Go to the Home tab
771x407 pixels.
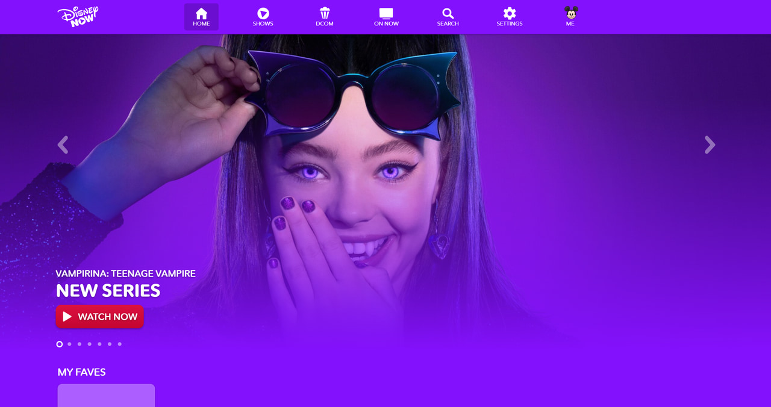pyautogui.click(x=201, y=17)
